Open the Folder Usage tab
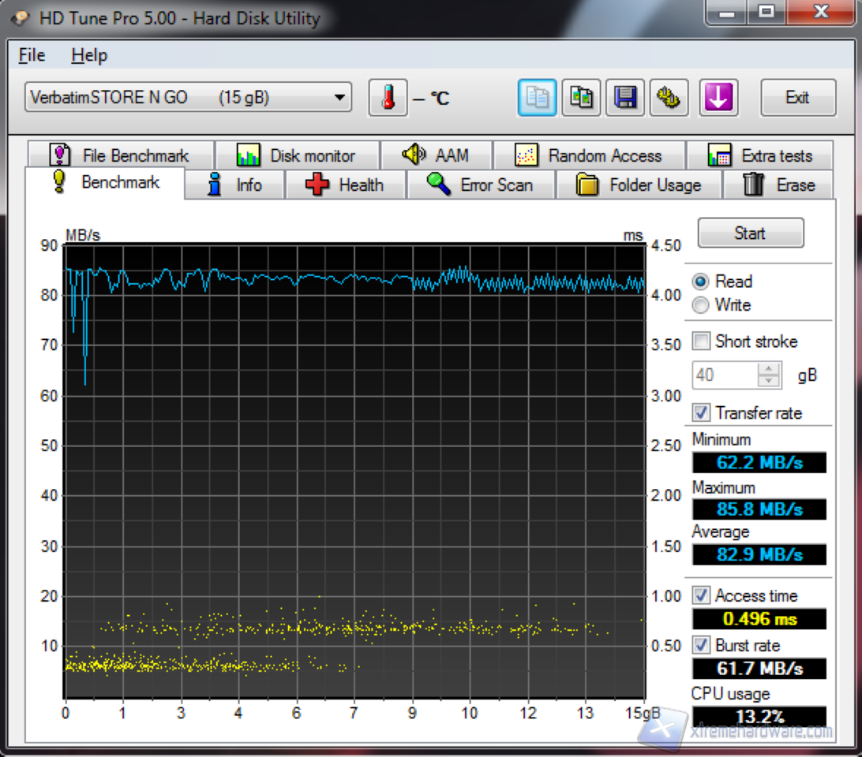The image size is (862, 757). click(x=639, y=185)
